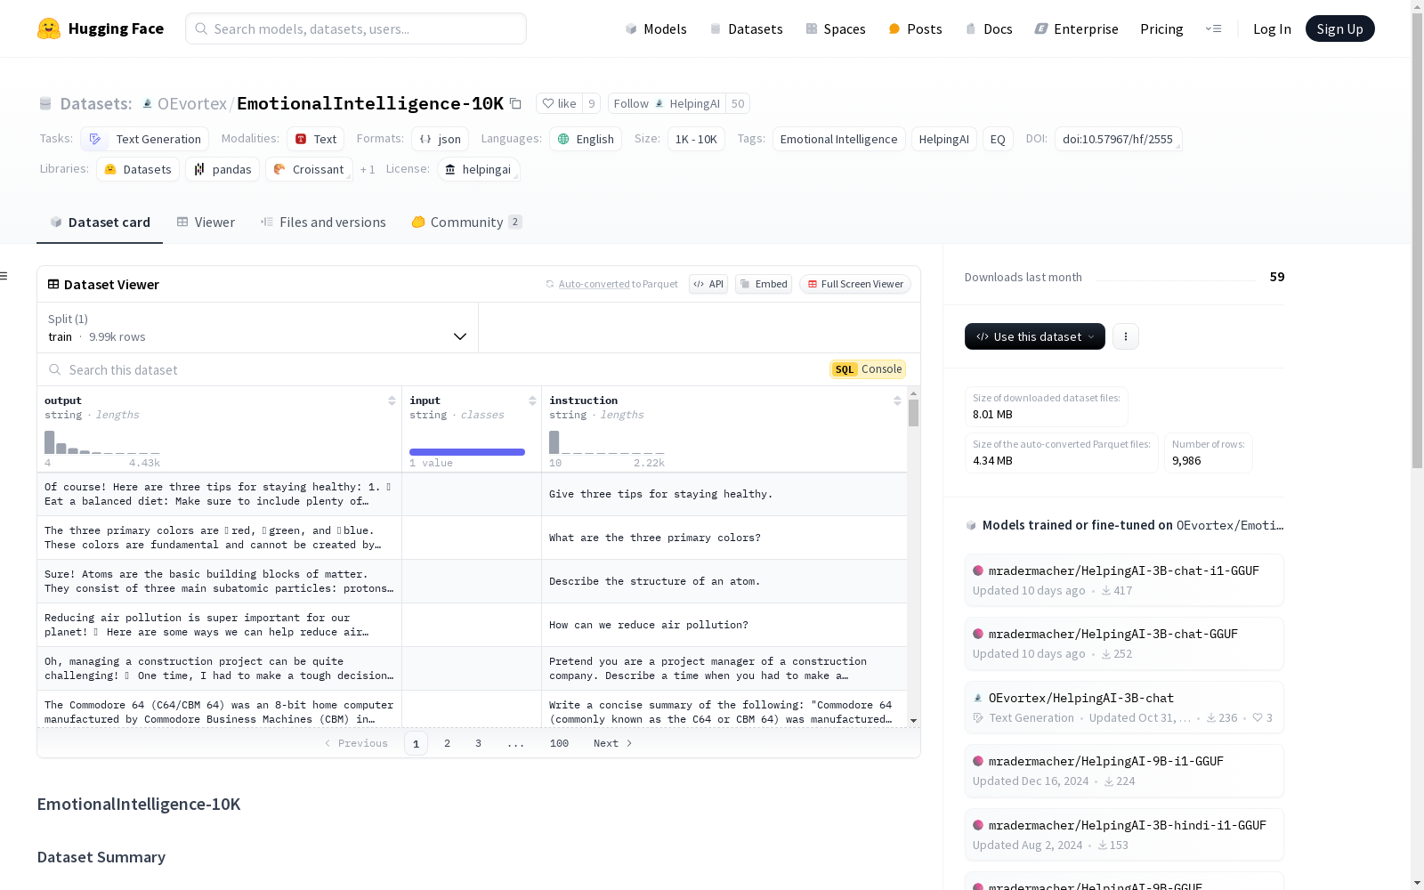Viewport: 1424px width, 890px height.
Task: Open Posts from the top navigation
Action: pos(915,28)
